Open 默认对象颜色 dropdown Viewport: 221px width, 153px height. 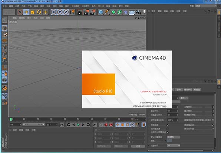click(174, 137)
